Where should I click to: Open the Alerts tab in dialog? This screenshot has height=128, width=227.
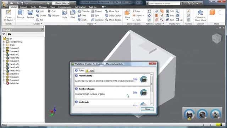pyautogui.click(x=90, y=71)
